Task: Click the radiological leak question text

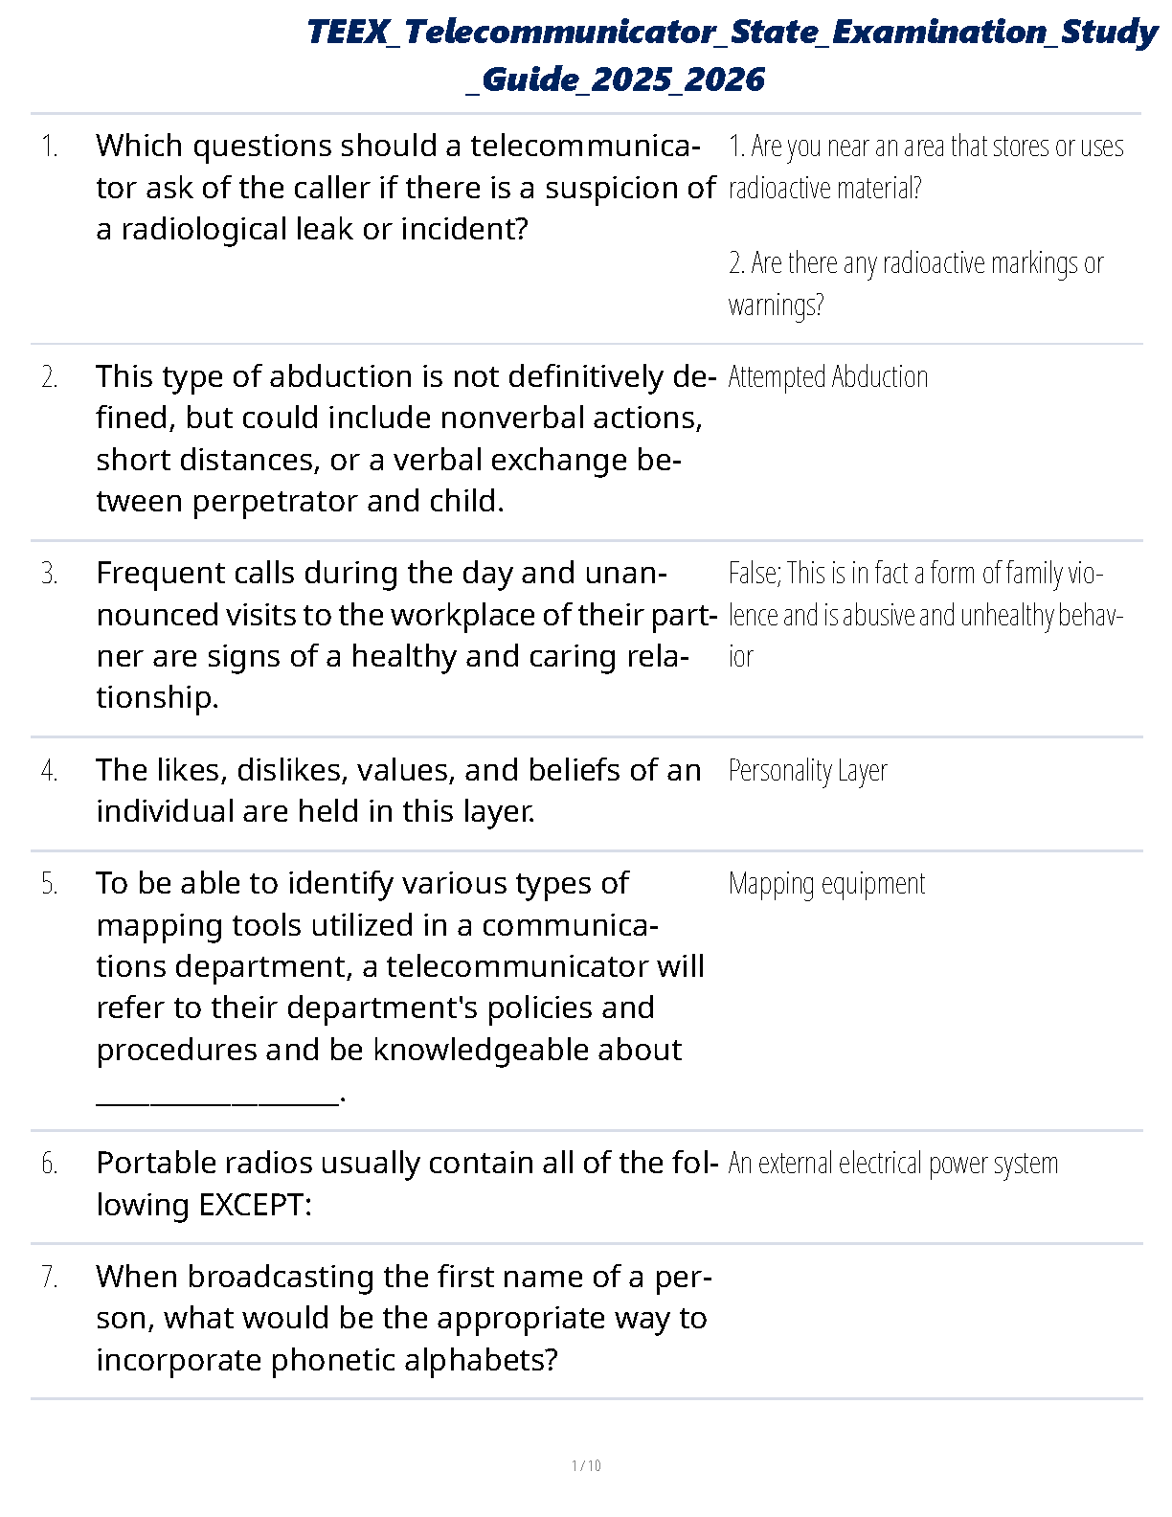Action: pyautogui.click(x=405, y=188)
